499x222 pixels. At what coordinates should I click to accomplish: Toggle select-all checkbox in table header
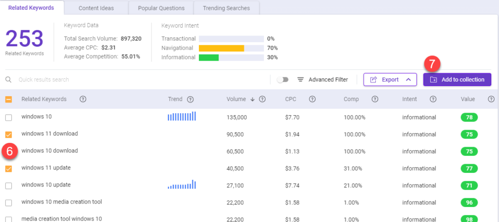9,99
